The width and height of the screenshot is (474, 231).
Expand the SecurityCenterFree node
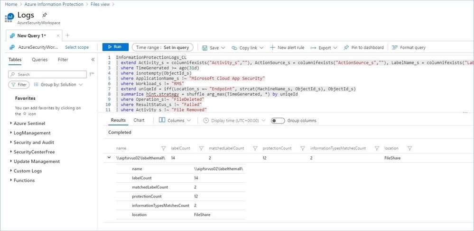(x=11, y=152)
